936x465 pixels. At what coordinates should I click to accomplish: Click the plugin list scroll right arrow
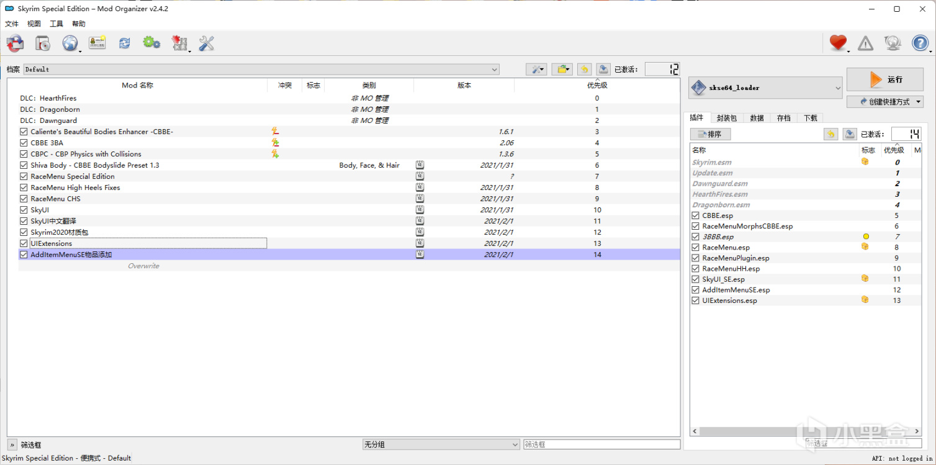[x=917, y=431]
